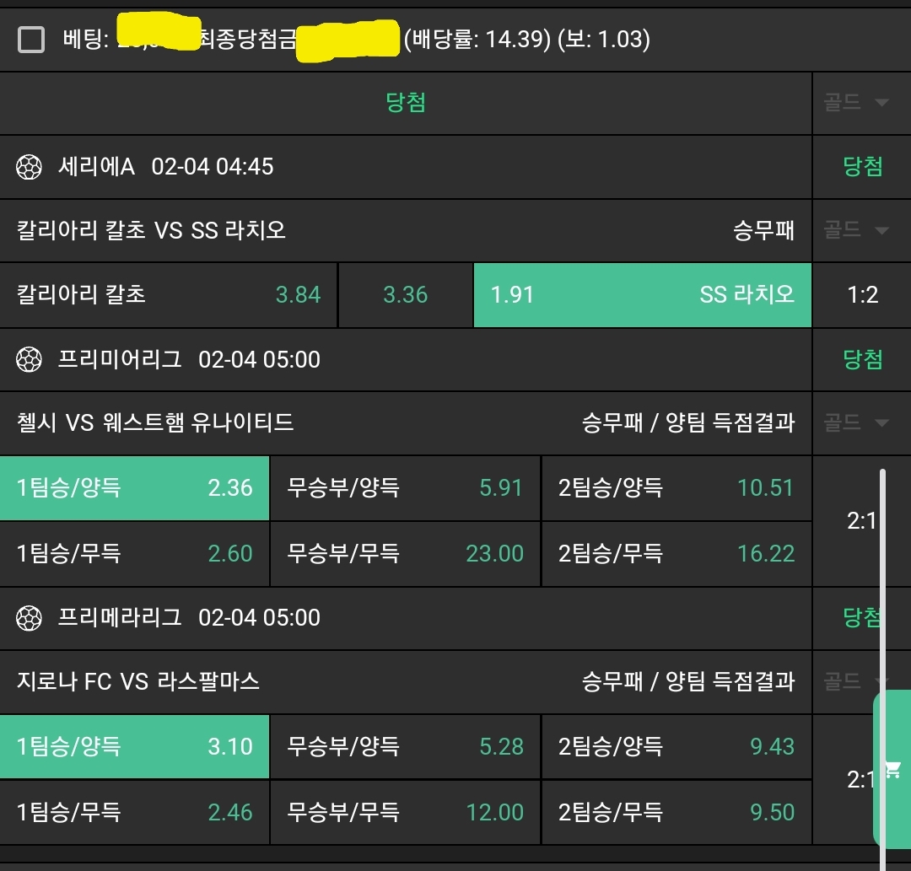Open the green shopping cart tab
Image resolution: width=911 pixels, height=871 pixels.
tap(892, 770)
